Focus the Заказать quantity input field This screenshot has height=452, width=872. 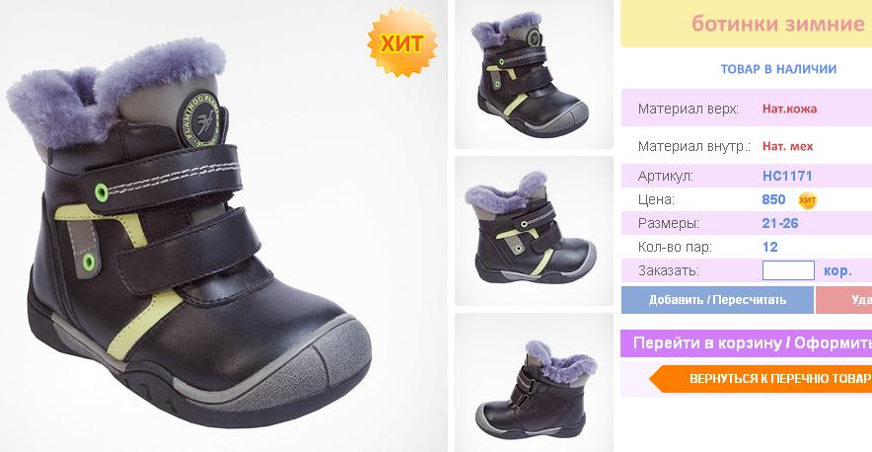(788, 270)
